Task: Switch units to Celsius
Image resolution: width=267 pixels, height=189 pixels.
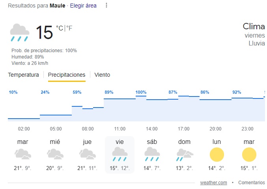Action: click(60, 28)
